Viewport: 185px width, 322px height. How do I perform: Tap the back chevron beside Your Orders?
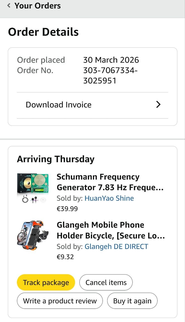coord(9,6)
